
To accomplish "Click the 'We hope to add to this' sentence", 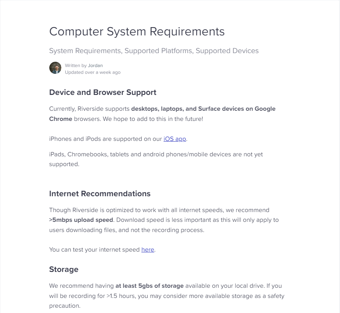I will click(x=153, y=119).
